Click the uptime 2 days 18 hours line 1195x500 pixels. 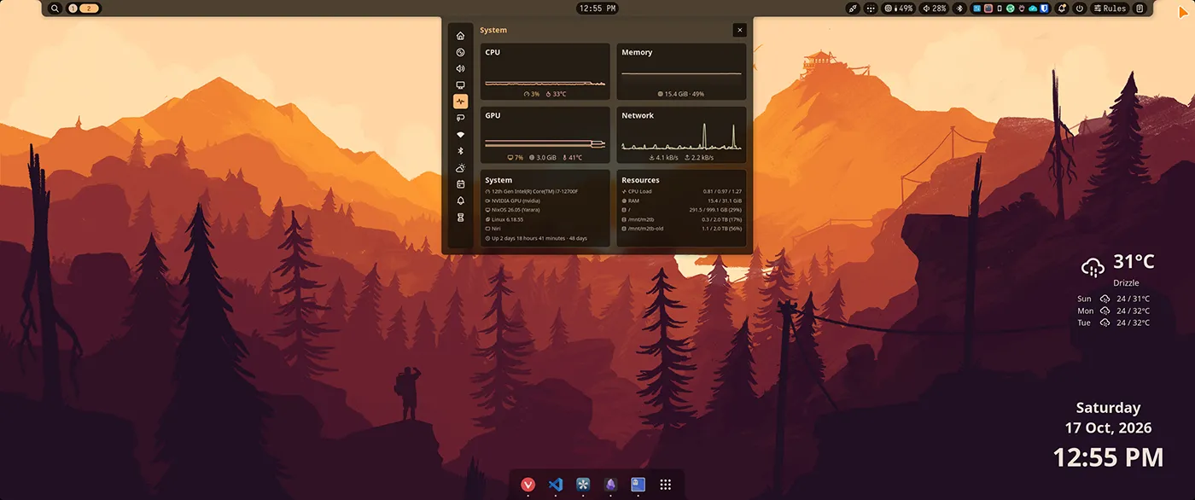(535, 238)
